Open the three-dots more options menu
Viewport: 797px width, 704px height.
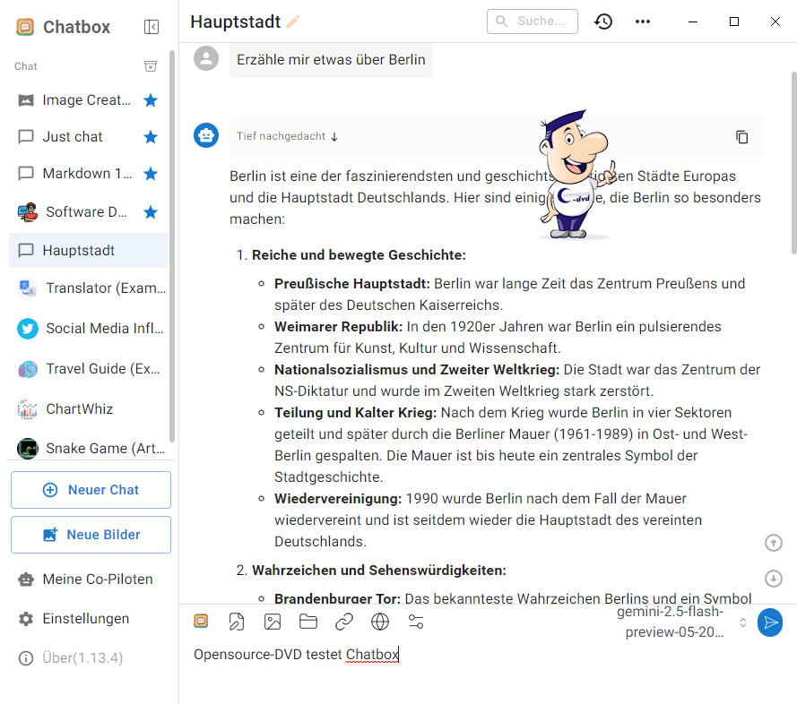(x=643, y=21)
